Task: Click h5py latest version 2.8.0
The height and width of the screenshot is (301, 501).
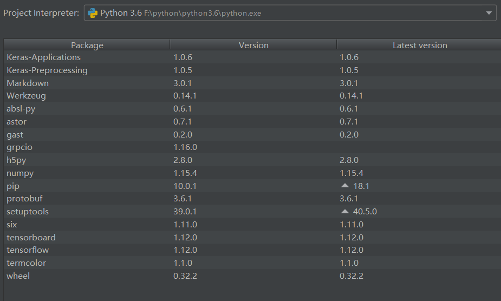Action: (349, 160)
